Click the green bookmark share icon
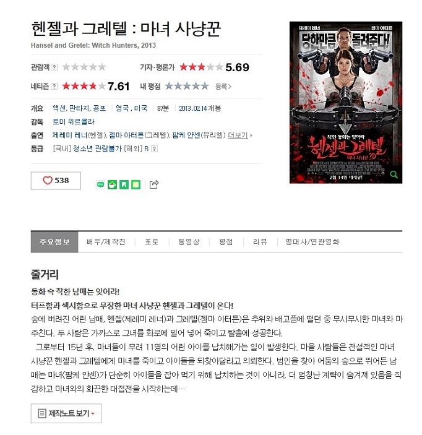422x435 pixels. coord(124,184)
